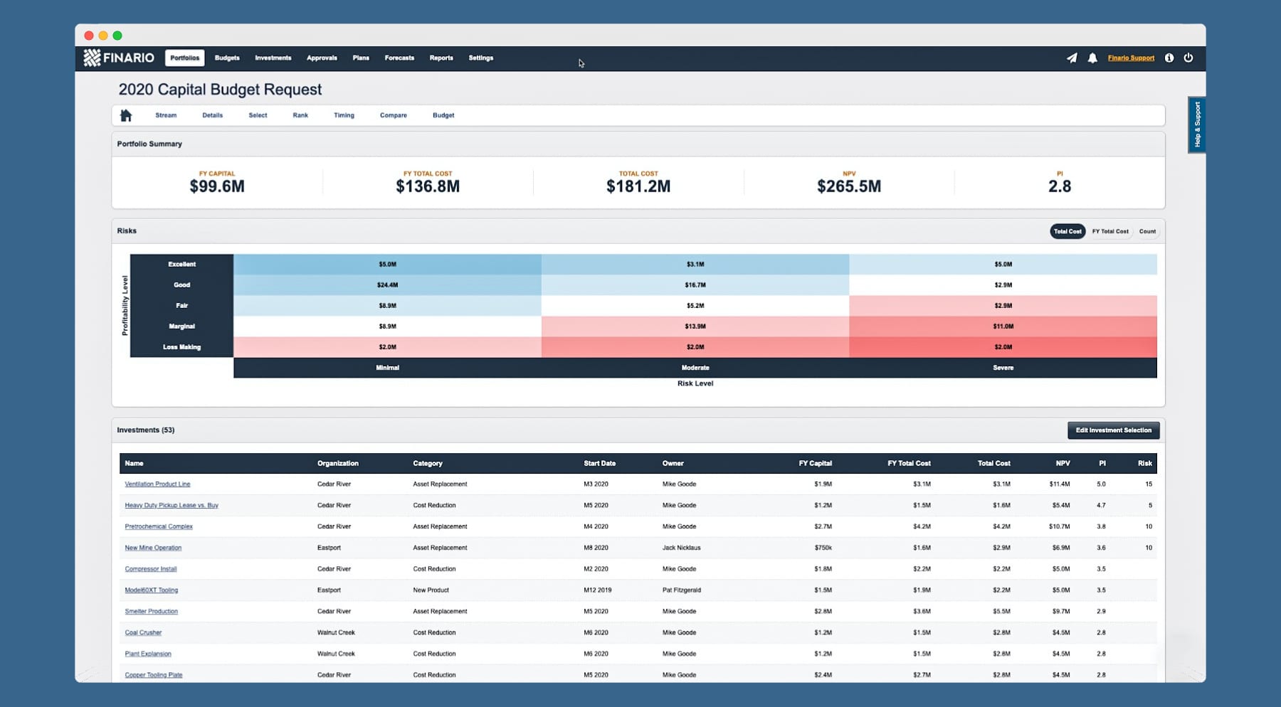Open Model60XT Tooling investment
Viewport: 1281px width, 707px height.
tap(152, 590)
